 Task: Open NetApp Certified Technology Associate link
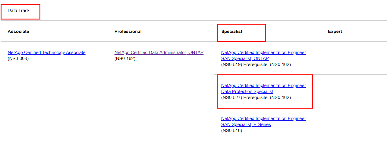(x=47, y=52)
